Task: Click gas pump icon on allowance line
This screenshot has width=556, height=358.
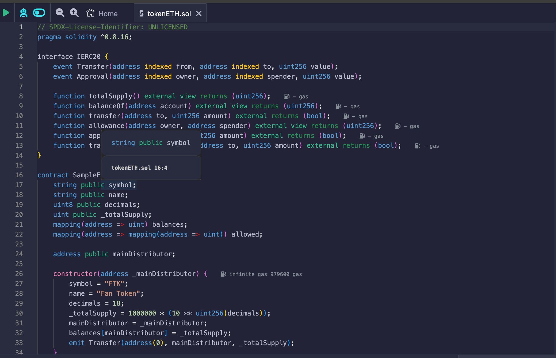Action: pyautogui.click(x=398, y=126)
